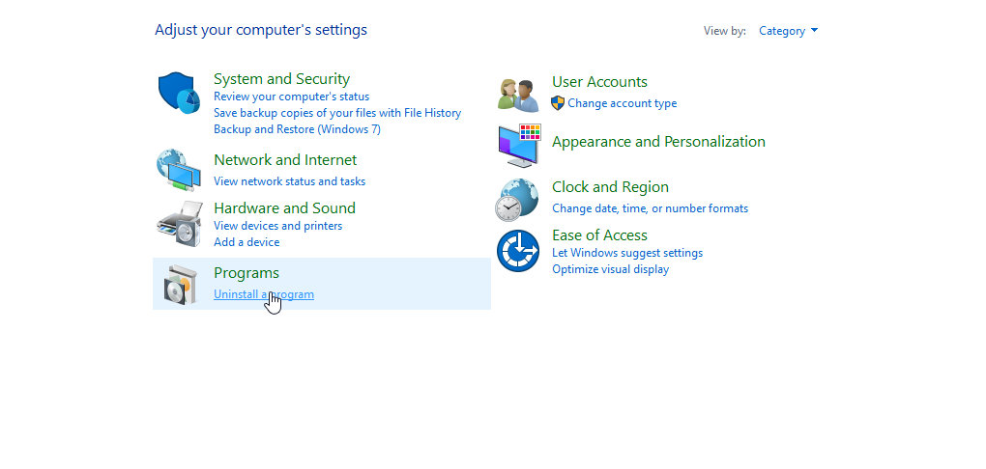Open System and Security heading
986x469 pixels.
281,79
